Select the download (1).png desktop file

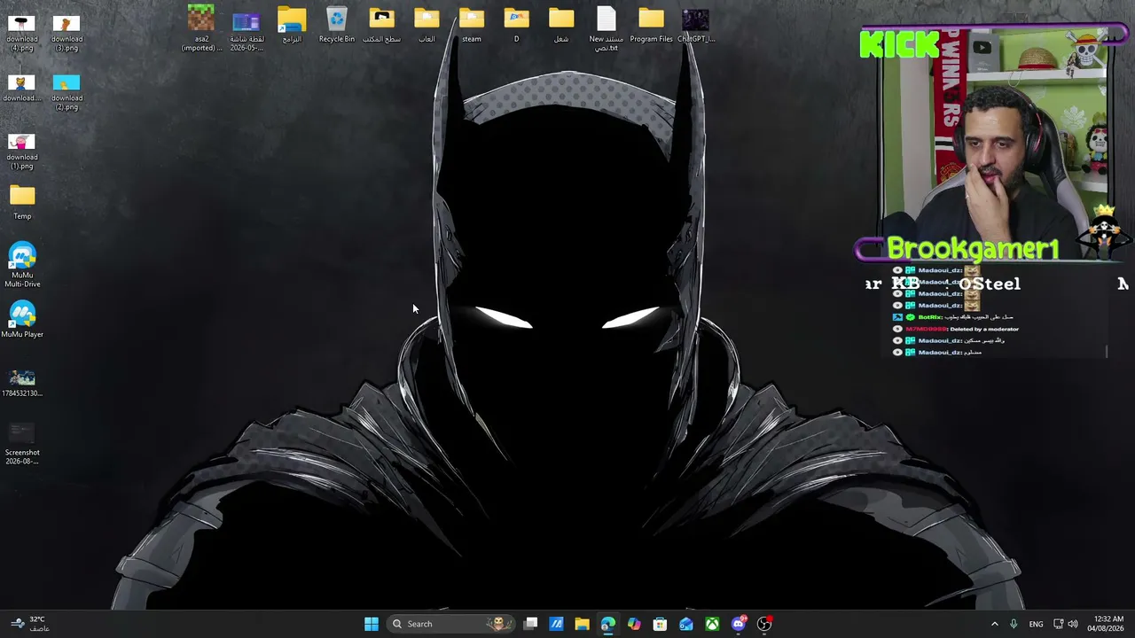22,151
